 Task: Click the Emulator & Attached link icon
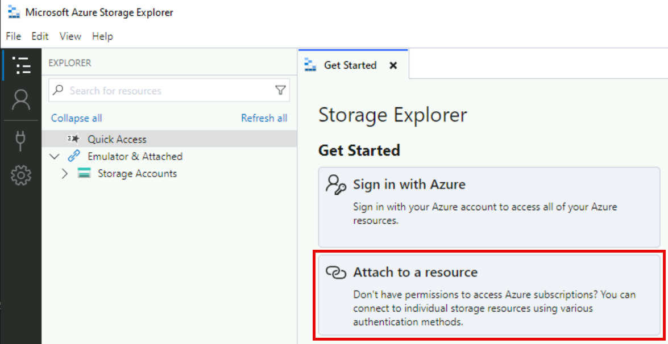pos(74,157)
